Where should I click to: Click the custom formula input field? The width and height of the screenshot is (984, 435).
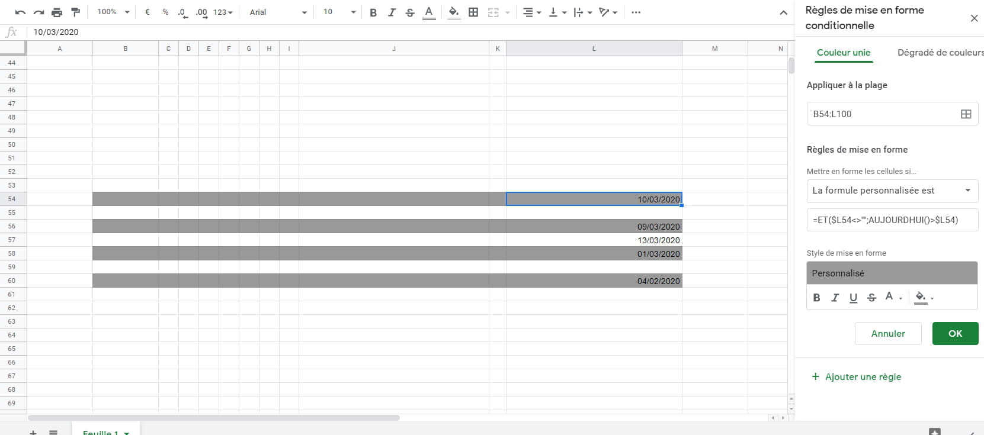pos(892,220)
